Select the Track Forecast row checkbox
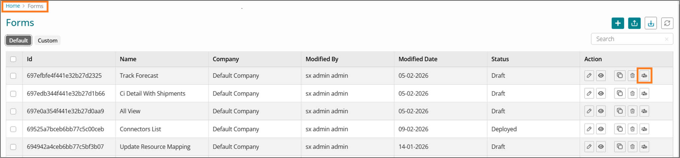Viewport: 680px width, 158px height. [x=13, y=76]
